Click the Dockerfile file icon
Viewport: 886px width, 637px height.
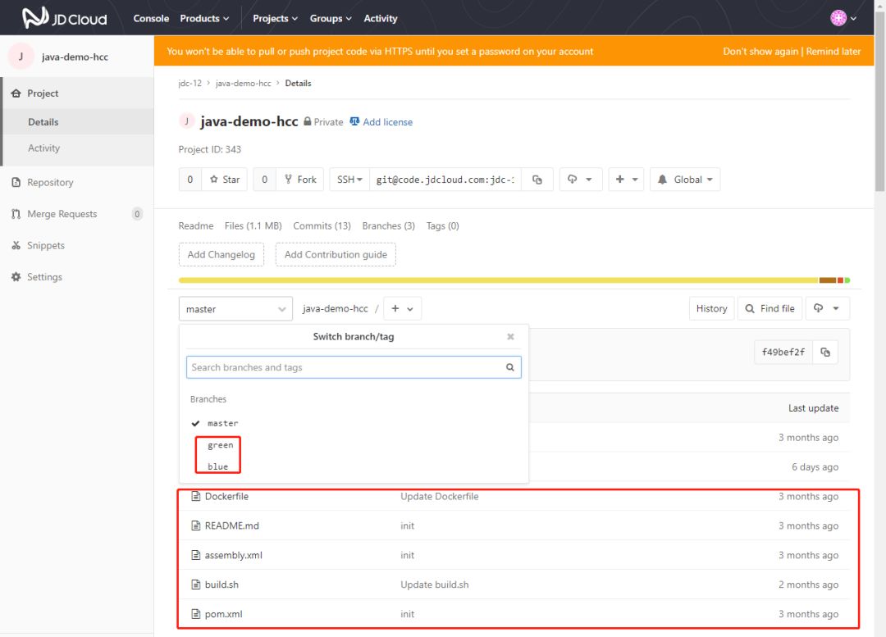click(x=195, y=496)
